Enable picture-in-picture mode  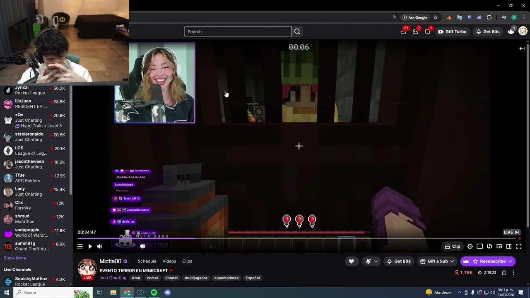click(x=499, y=246)
